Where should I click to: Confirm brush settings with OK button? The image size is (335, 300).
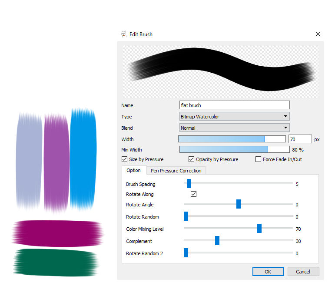pyautogui.click(x=268, y=272)
